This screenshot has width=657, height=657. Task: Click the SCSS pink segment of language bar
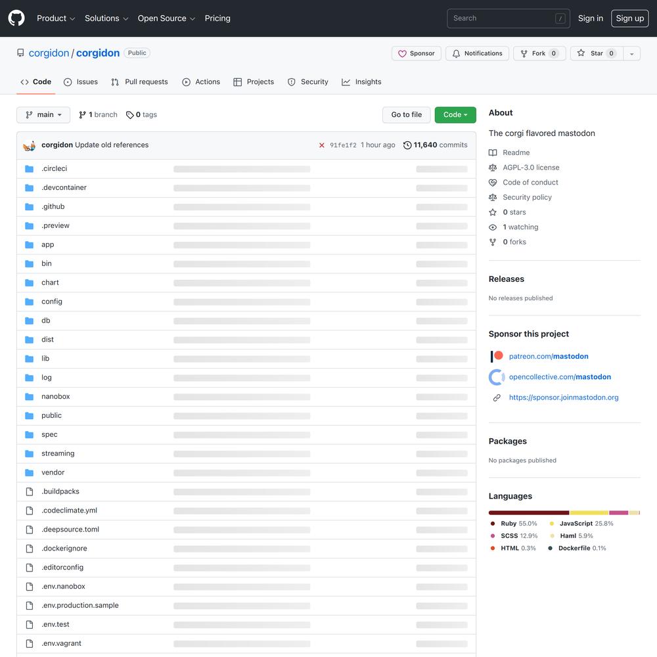click(x=618, y=513)
